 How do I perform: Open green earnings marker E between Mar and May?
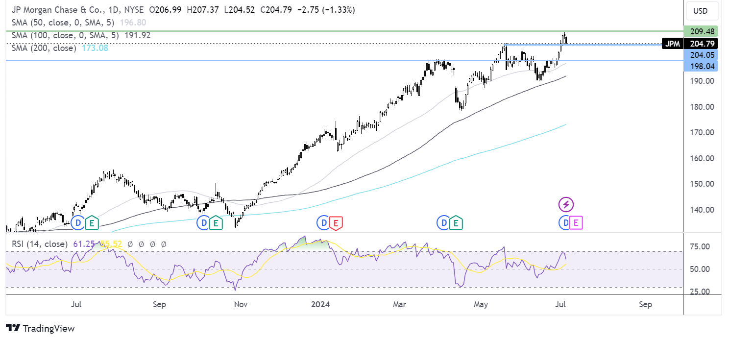pyautogui.click(x=456, y=223)
